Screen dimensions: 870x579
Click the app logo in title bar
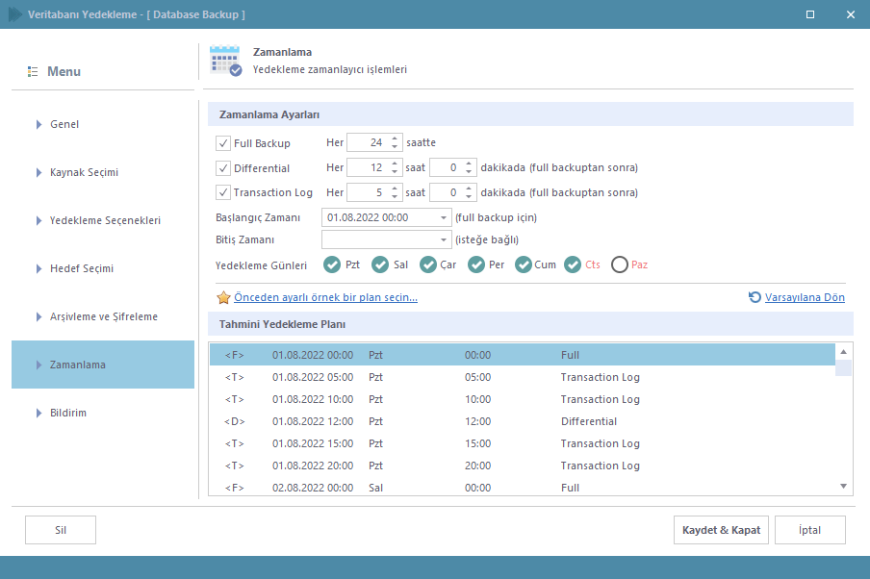[15, 14]
